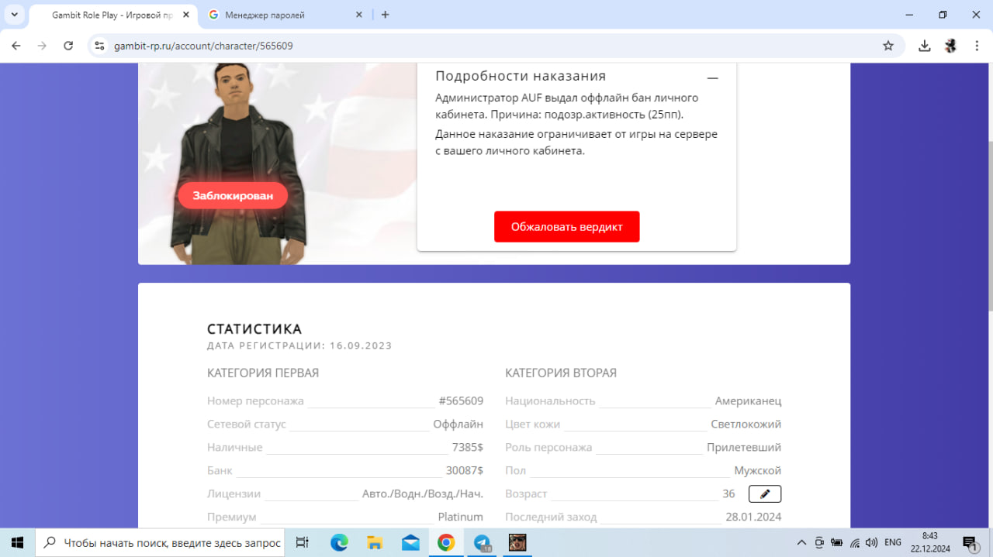Click the pencil edit icon next to age
The width and height of the screenshot is (993, 557).
click(764, 493)
